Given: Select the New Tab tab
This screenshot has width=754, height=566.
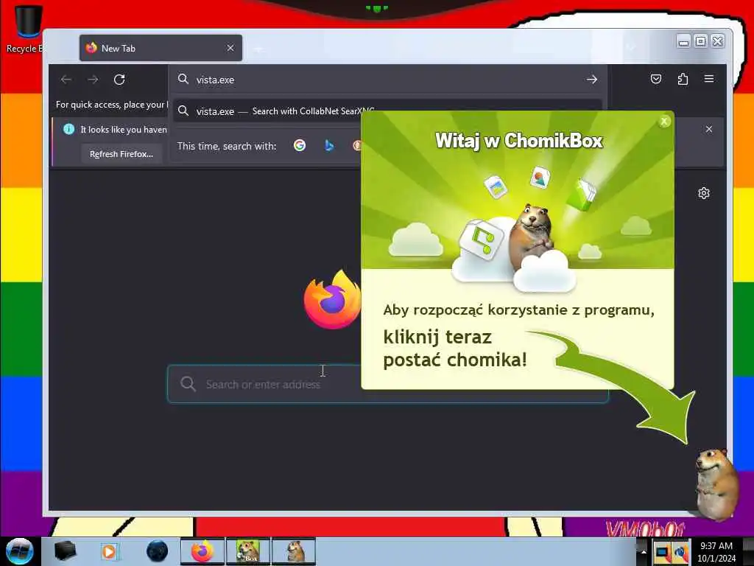Looking at the screenshot, I should click(161, 48).
